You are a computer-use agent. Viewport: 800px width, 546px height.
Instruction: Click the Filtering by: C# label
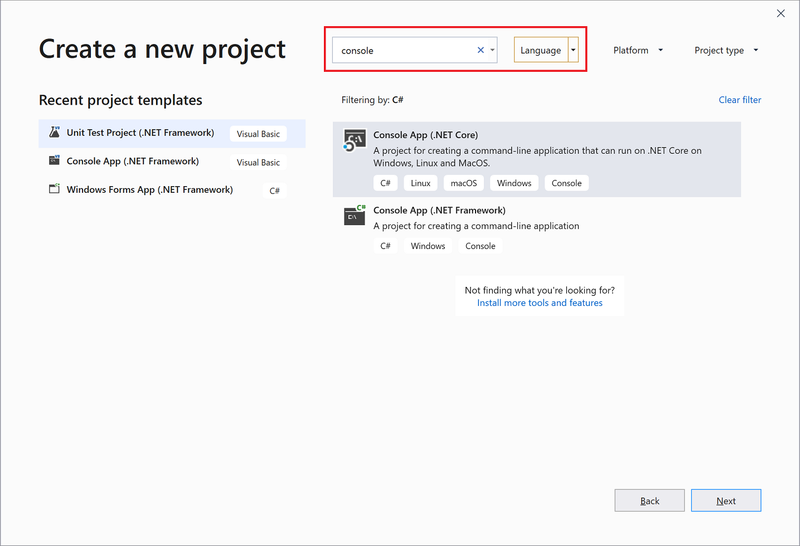coord(372,100)
